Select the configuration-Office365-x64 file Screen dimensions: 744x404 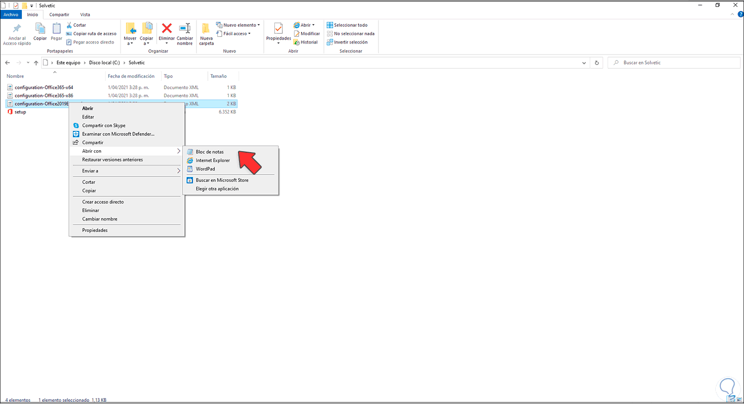(44, 88)
